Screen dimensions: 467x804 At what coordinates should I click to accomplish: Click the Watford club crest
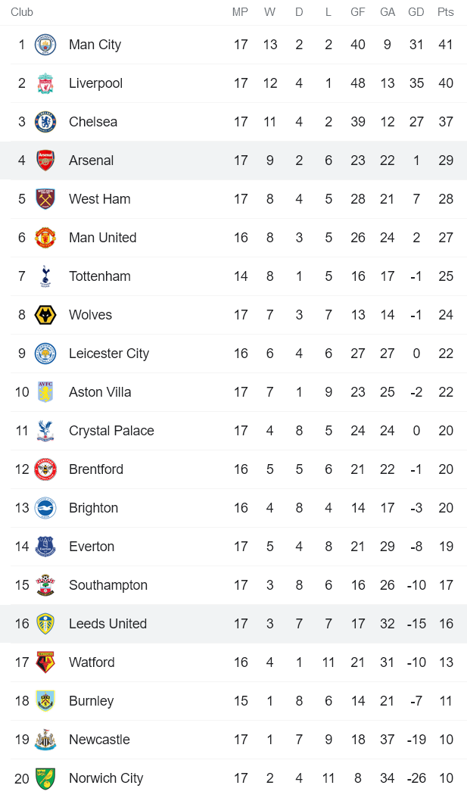(45, 662)
